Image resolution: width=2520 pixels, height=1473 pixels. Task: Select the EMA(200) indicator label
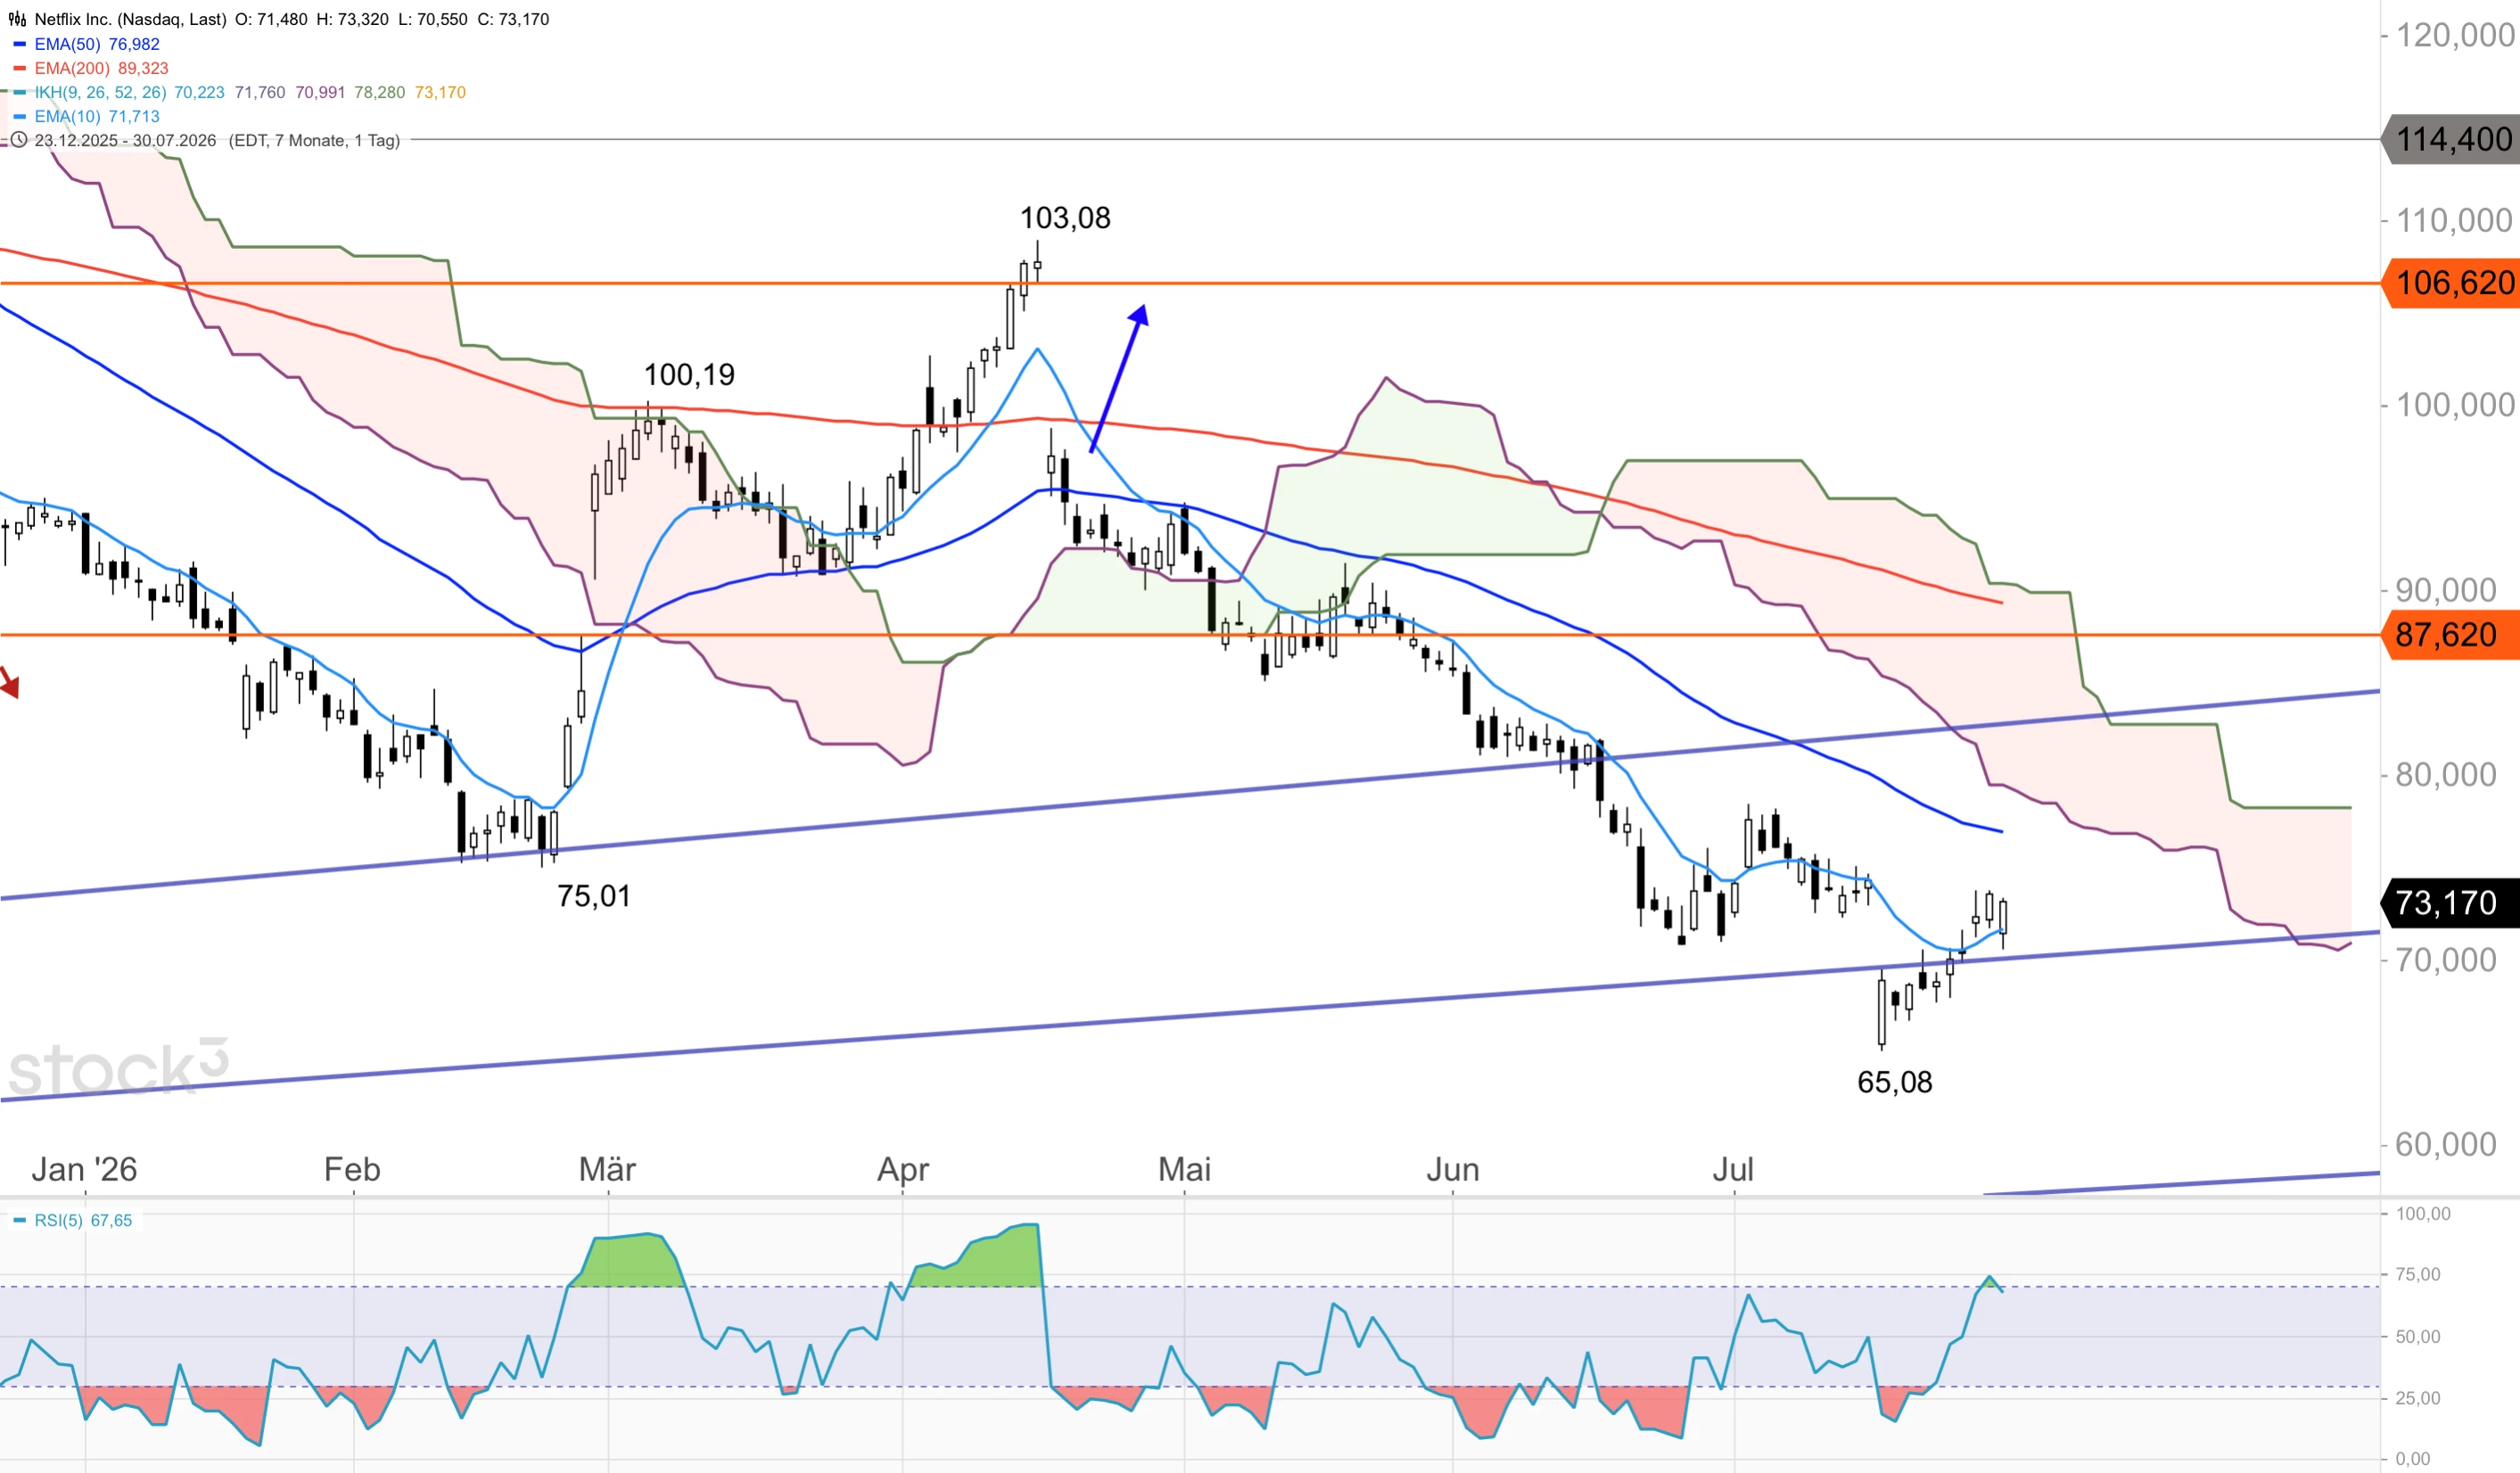(72, 68)
